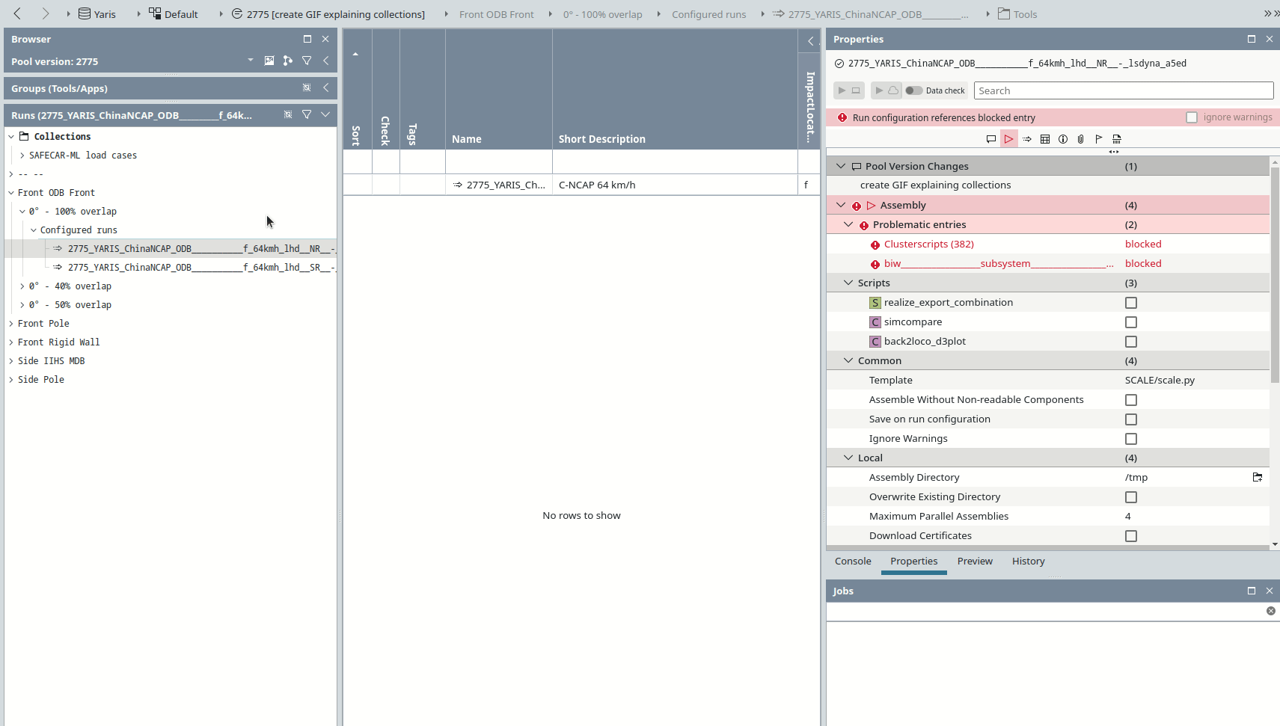Focus the Properties Search field

1124,90
